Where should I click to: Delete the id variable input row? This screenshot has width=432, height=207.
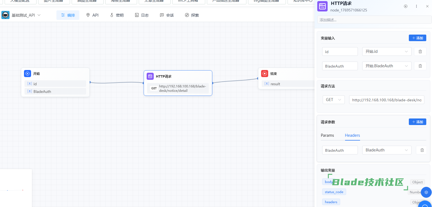coord(420,51)
